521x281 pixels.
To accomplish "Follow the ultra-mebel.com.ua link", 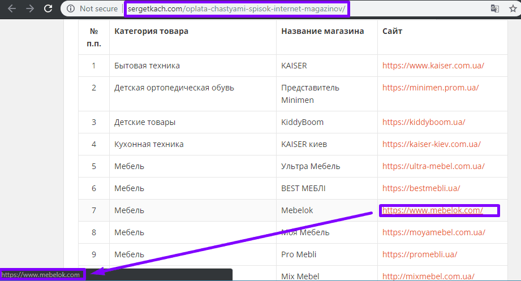I will [433, 166].
